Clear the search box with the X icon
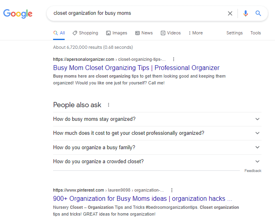The width and height of the screenshot is (275, 222). (230, 13)
